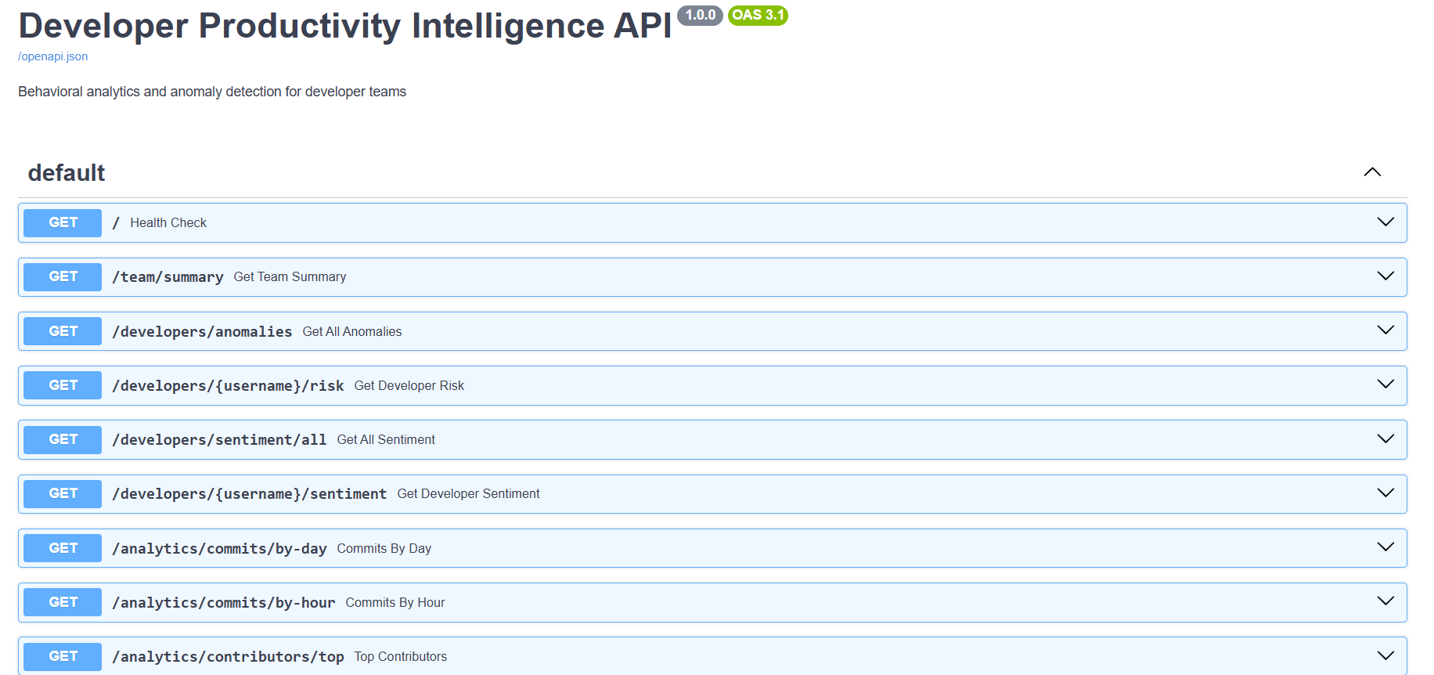This screenshot has height=675, width=1434.
Task: Open the /team/summary path
Action: [168, 277]
